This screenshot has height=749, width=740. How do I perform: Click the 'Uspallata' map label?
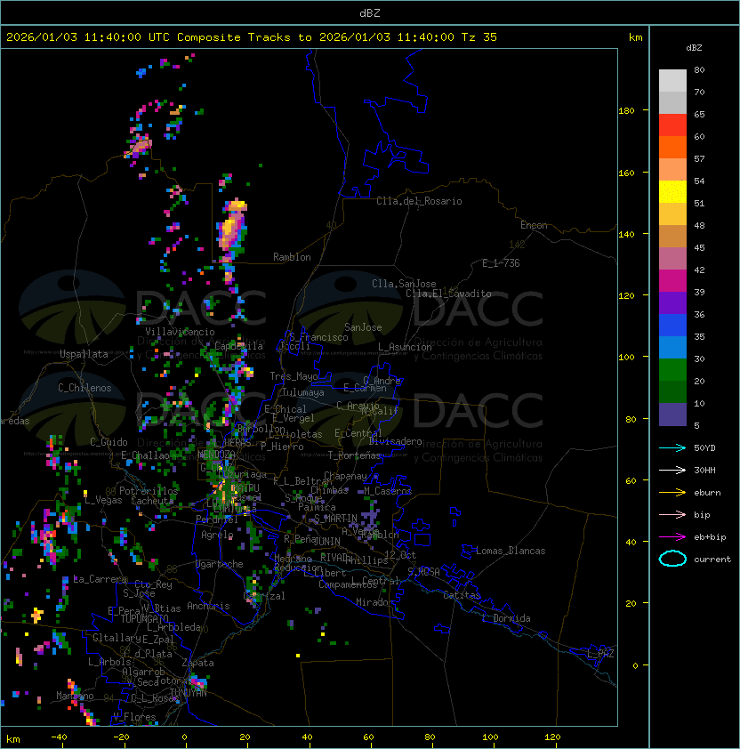[x=84, y=354]
